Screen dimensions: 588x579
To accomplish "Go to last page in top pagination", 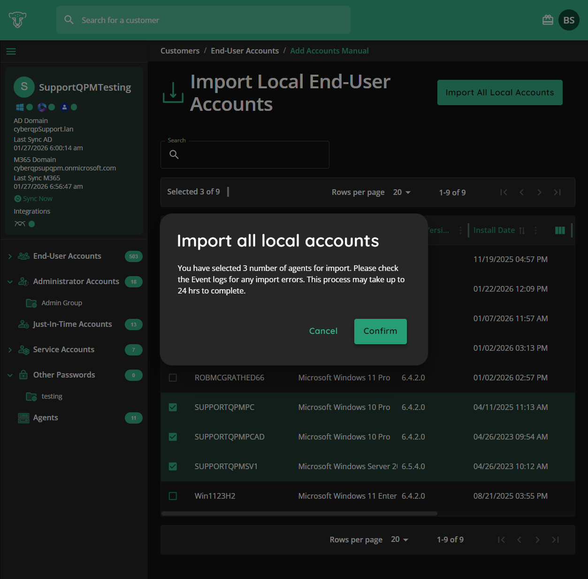I will [x=557, y=192].
